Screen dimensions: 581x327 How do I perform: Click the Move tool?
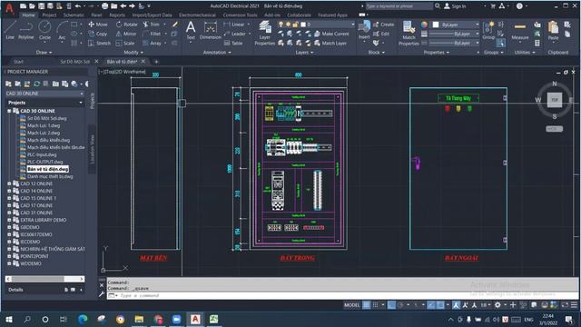pyautogui.click(x=98, y=25)
